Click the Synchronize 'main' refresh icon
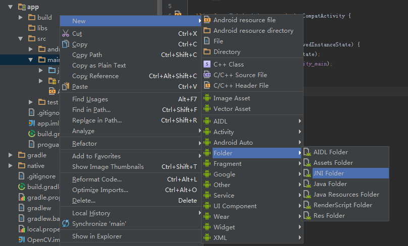408x246 pixels. pyautogui.click(x=65, y=223)
